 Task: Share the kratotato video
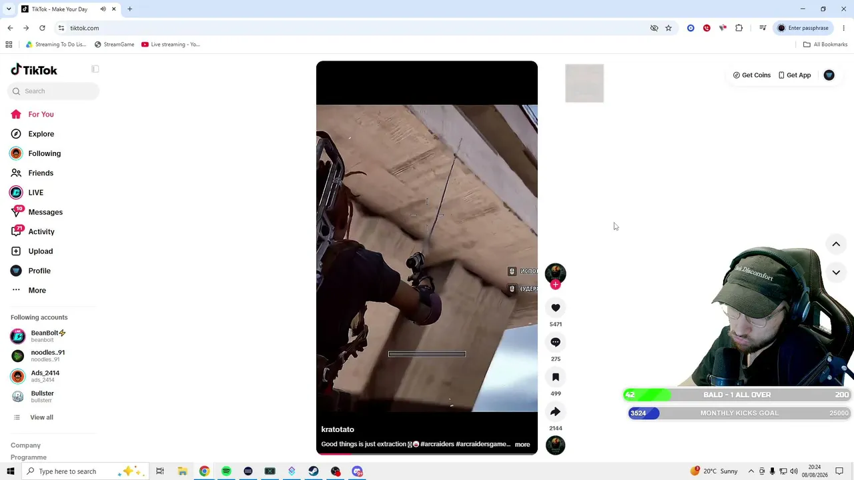(x=555, y=411)
